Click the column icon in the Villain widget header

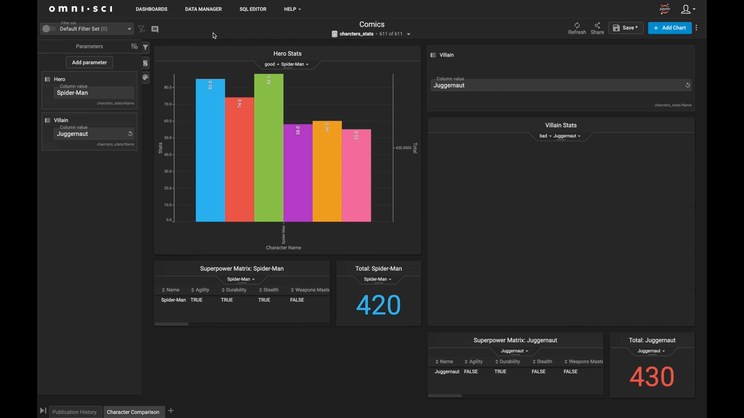point(433,55)
